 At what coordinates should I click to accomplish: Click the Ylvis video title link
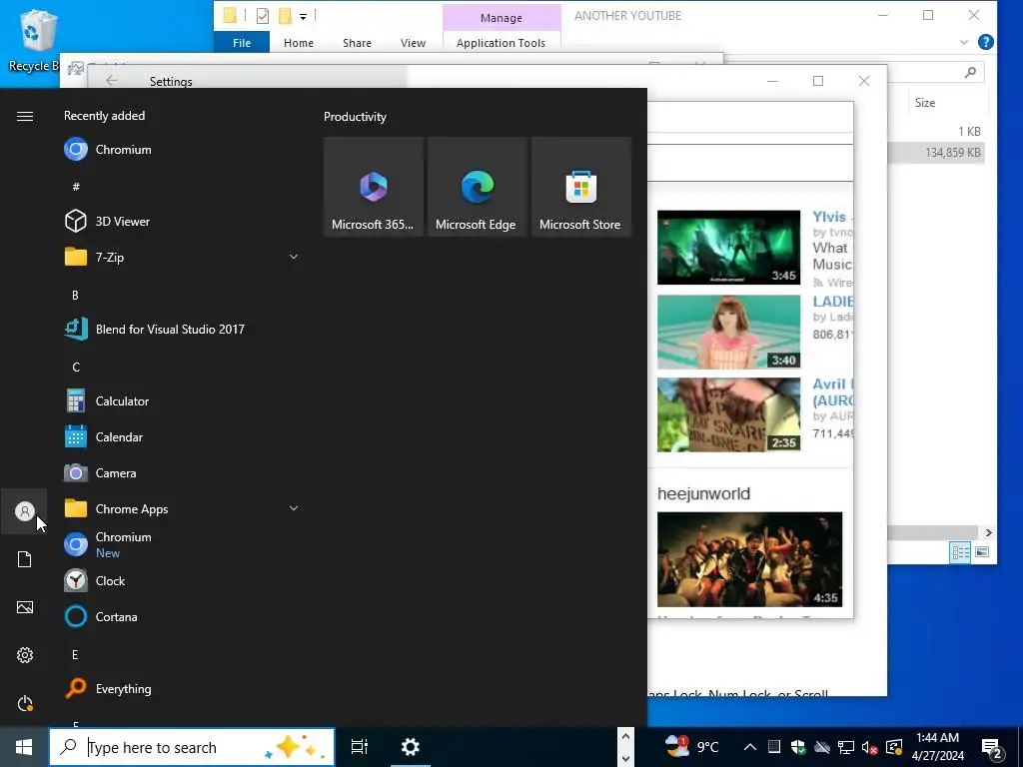coord(830,217)
